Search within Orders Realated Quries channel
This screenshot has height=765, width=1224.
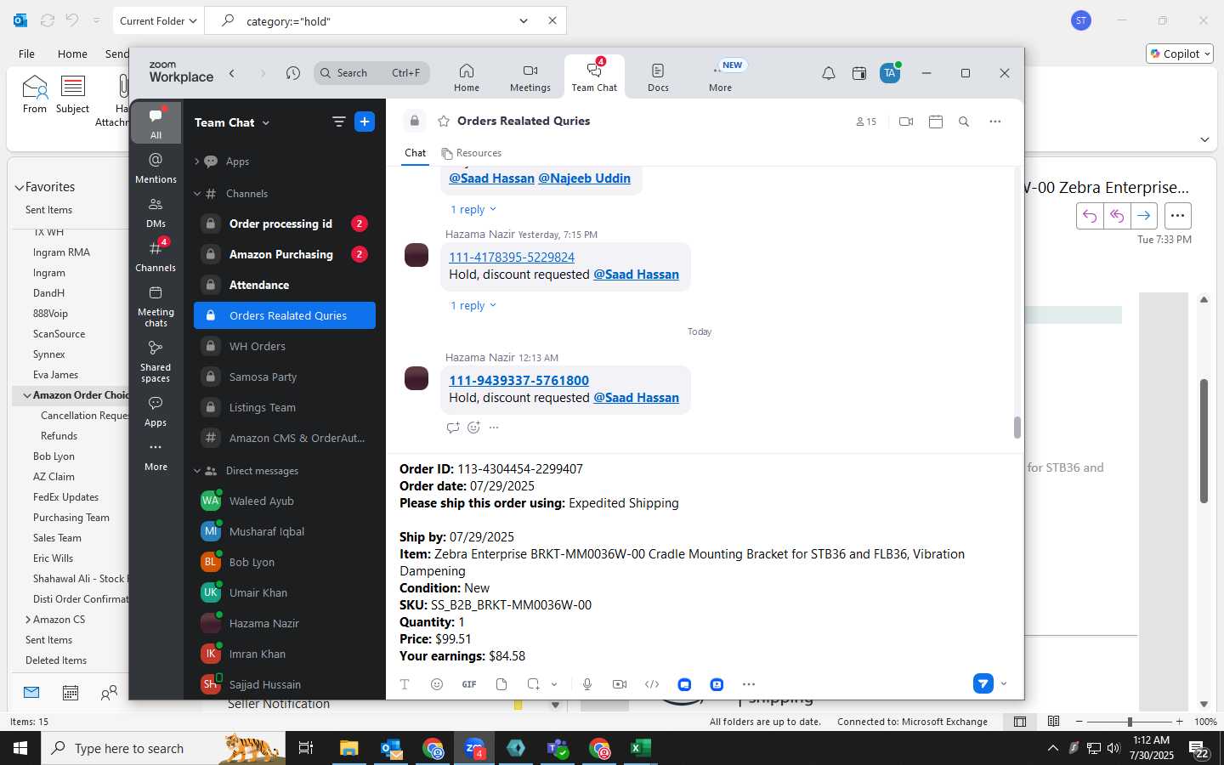964,122
